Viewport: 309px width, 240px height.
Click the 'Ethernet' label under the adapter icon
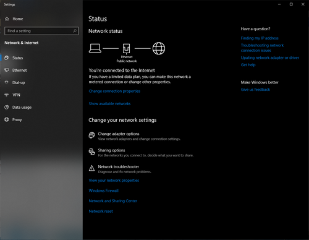[x=127, y=57]
